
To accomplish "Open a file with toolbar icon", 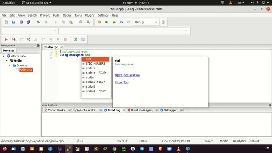I will [x=14, y=22].
